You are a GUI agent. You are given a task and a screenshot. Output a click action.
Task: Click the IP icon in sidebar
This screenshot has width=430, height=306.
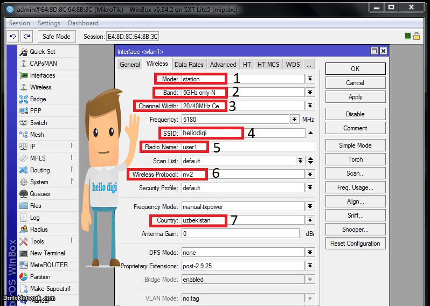[x=24, y=147]
